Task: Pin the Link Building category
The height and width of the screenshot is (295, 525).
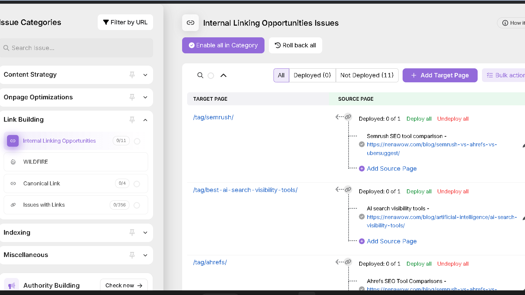Action: (132, 120)
